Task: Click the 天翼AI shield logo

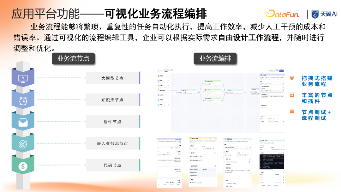Action: pyautogui.click(x=315, y=14)
